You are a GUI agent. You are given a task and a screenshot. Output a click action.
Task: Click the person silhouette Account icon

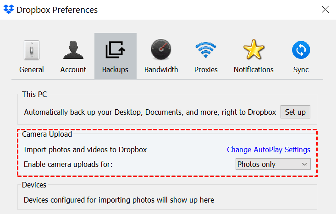(73, 50)
